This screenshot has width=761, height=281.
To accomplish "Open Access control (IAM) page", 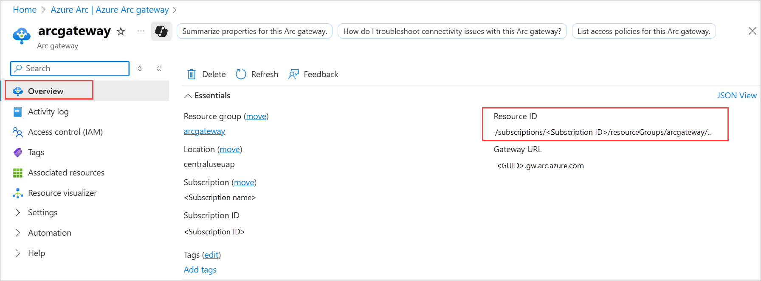I will coord(65,132).
